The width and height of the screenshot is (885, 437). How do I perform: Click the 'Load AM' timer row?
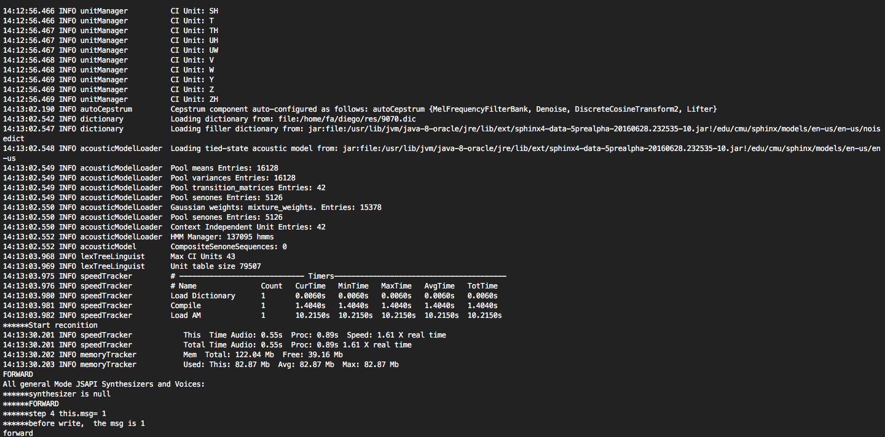(253, 315)
